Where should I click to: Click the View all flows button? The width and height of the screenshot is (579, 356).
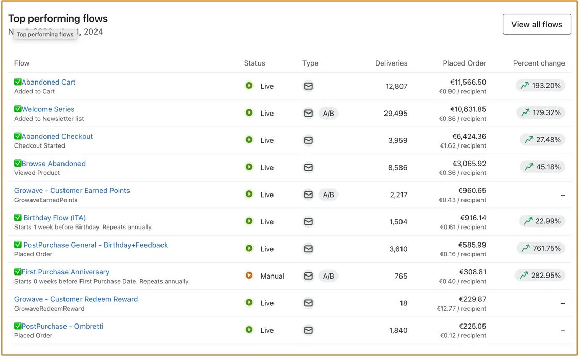point(537,24)
